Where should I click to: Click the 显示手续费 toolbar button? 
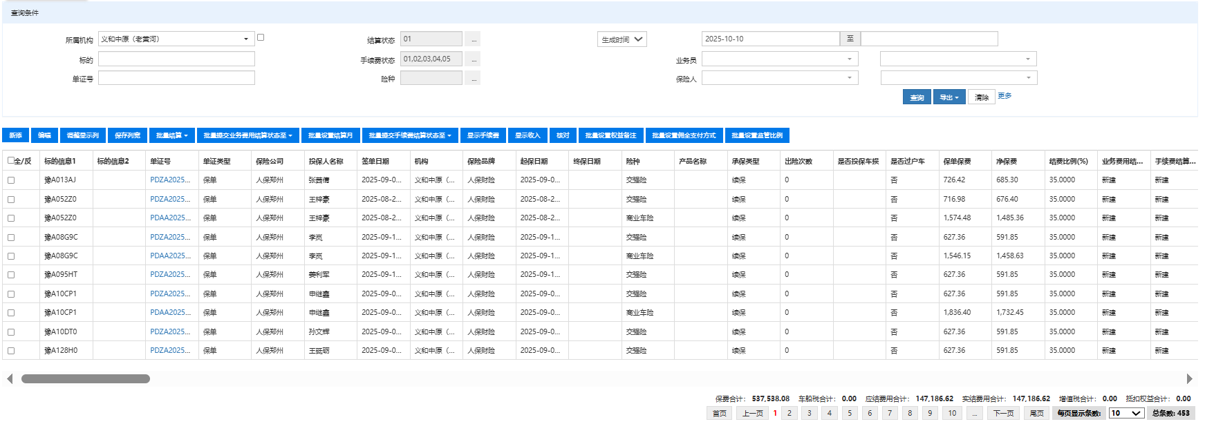tap(483, 135)
